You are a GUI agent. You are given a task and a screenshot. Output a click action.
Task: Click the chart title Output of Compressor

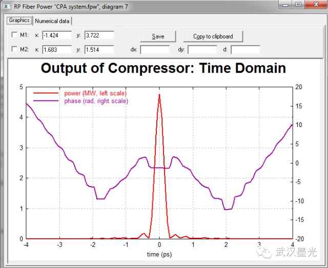coord(163,69)
